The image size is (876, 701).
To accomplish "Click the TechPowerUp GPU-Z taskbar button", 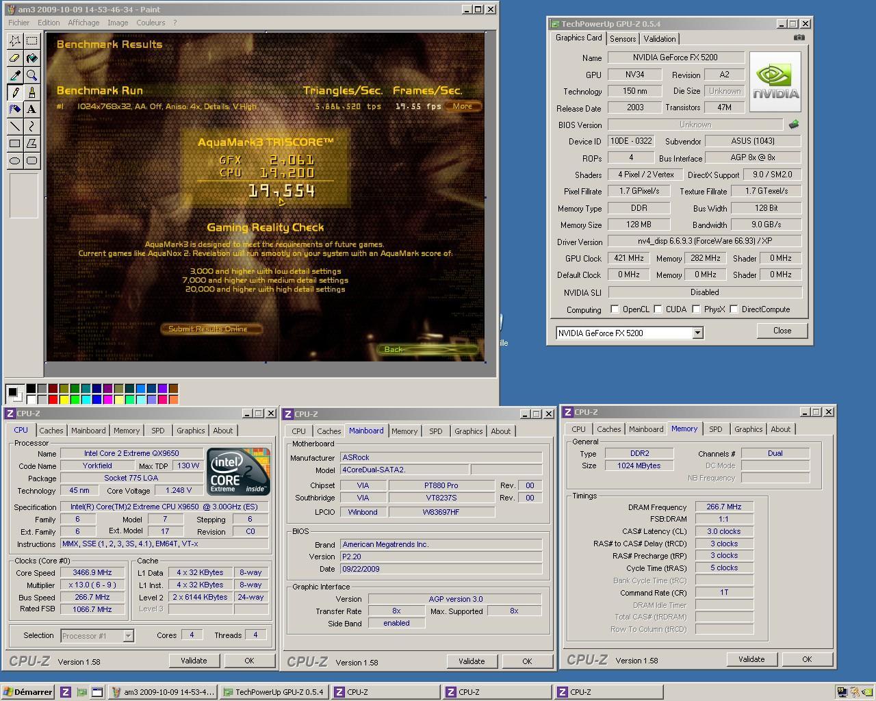I will (274, 692).
